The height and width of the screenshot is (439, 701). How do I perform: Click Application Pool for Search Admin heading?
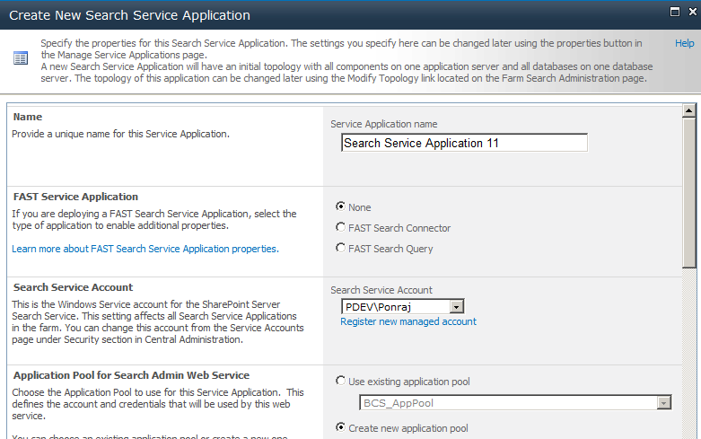[x=131, y=375]
